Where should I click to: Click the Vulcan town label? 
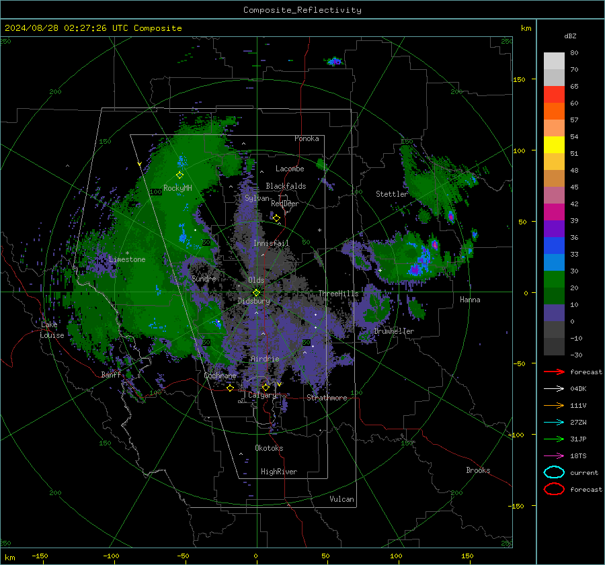click(x=341, y=499)
